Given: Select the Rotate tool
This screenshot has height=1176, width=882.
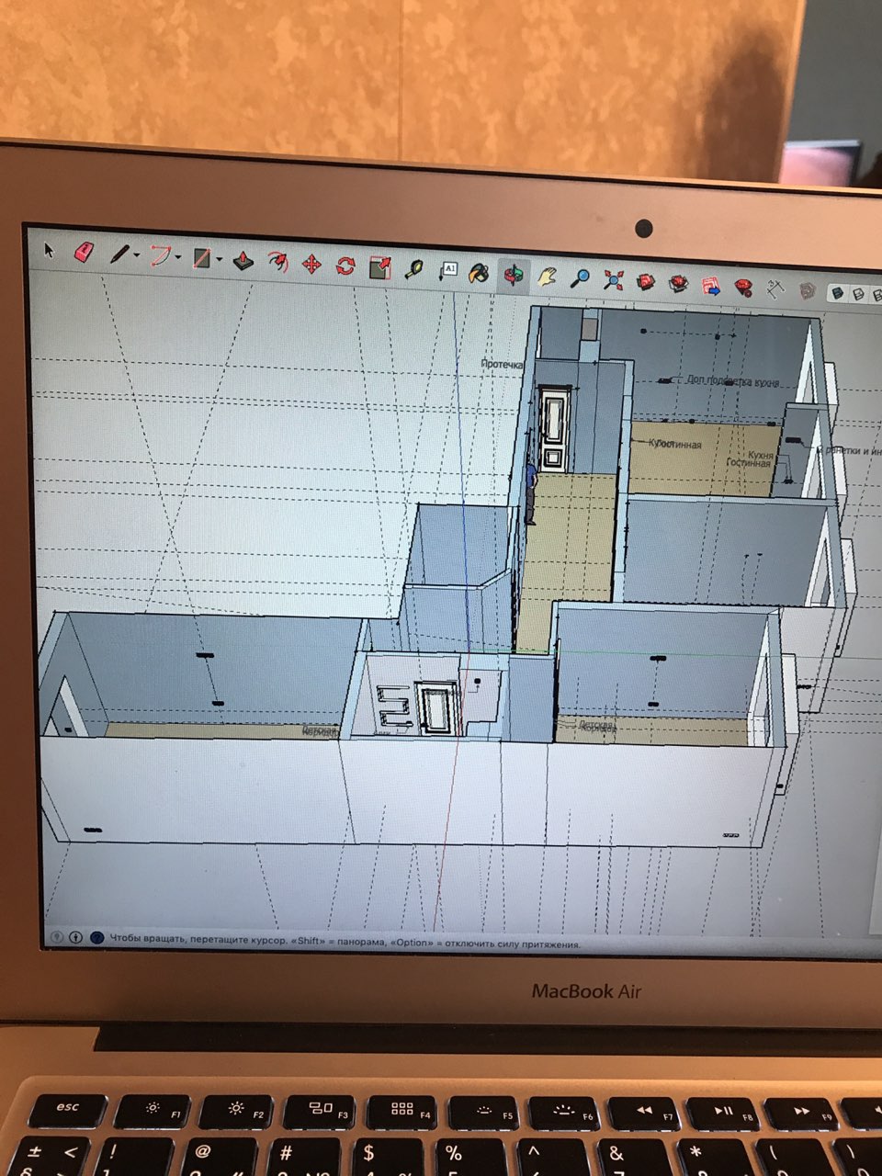Looking at the screenshot, I should (x=345, y=266).
